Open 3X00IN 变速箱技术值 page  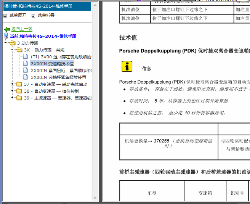52,64
